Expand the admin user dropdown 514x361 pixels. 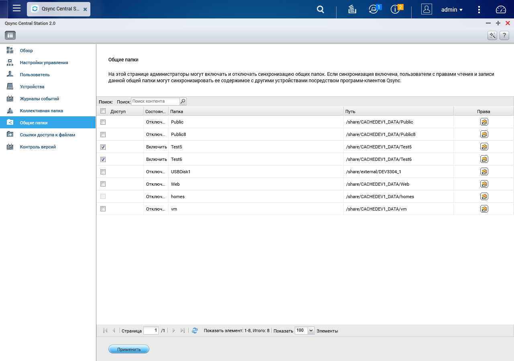tap(452, 10)
